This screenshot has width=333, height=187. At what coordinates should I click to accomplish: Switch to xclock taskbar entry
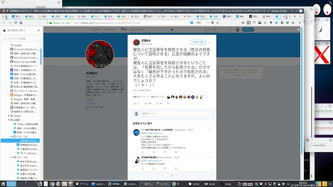(194, 184)
